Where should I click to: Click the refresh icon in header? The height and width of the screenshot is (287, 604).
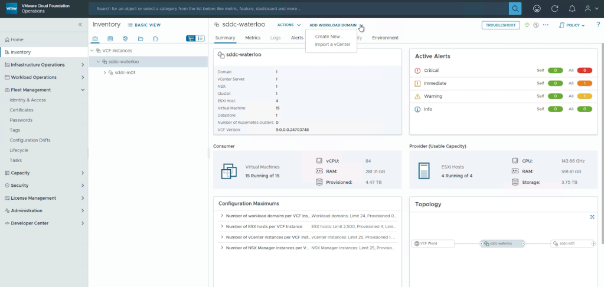pos(554,8)
